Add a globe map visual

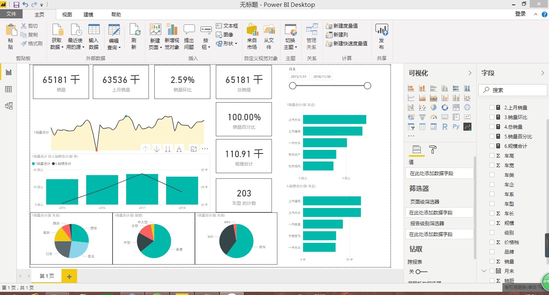467,107
